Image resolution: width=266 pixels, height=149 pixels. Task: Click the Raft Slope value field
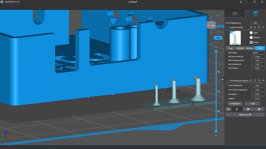(258, 68)
